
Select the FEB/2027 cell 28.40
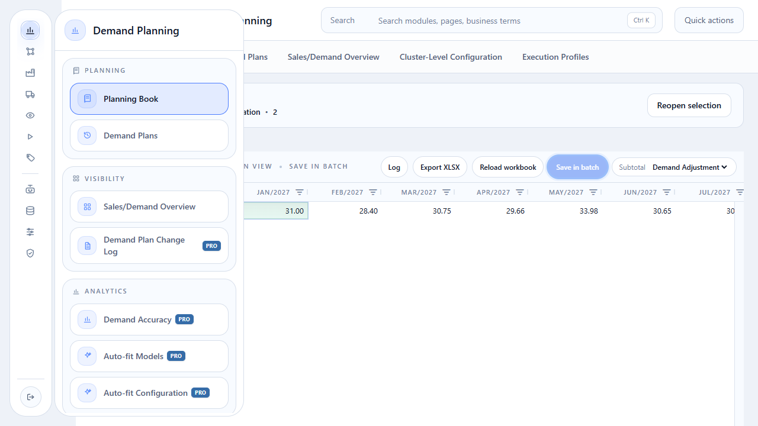pyautogui.click(x=345, y=211)
